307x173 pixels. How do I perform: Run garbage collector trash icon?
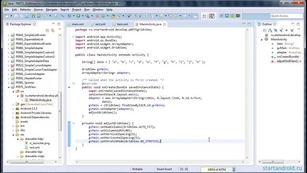[x=234, y=169]
